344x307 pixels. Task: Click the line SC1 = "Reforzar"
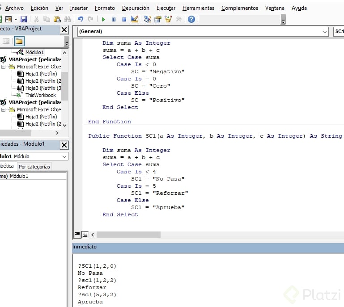coord(160,193)
